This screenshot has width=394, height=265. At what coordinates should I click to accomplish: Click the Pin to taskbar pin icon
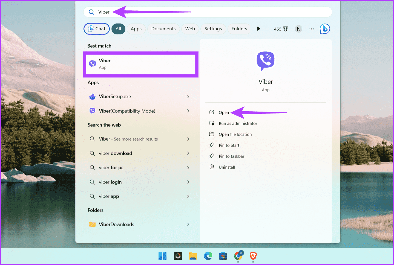(212, 156)
